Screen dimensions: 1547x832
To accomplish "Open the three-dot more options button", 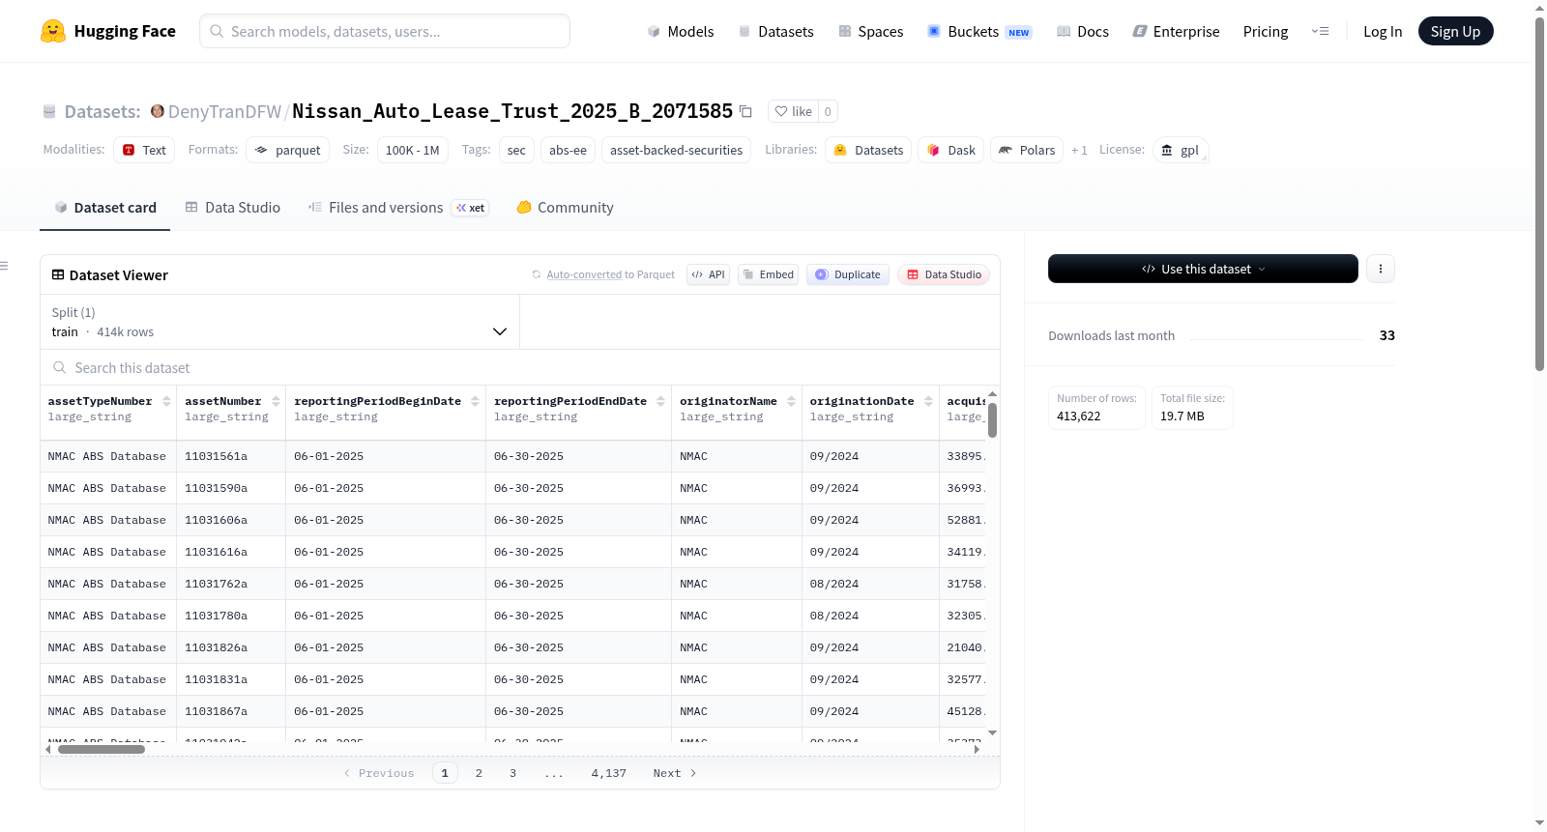I will tap(1381, 269).
